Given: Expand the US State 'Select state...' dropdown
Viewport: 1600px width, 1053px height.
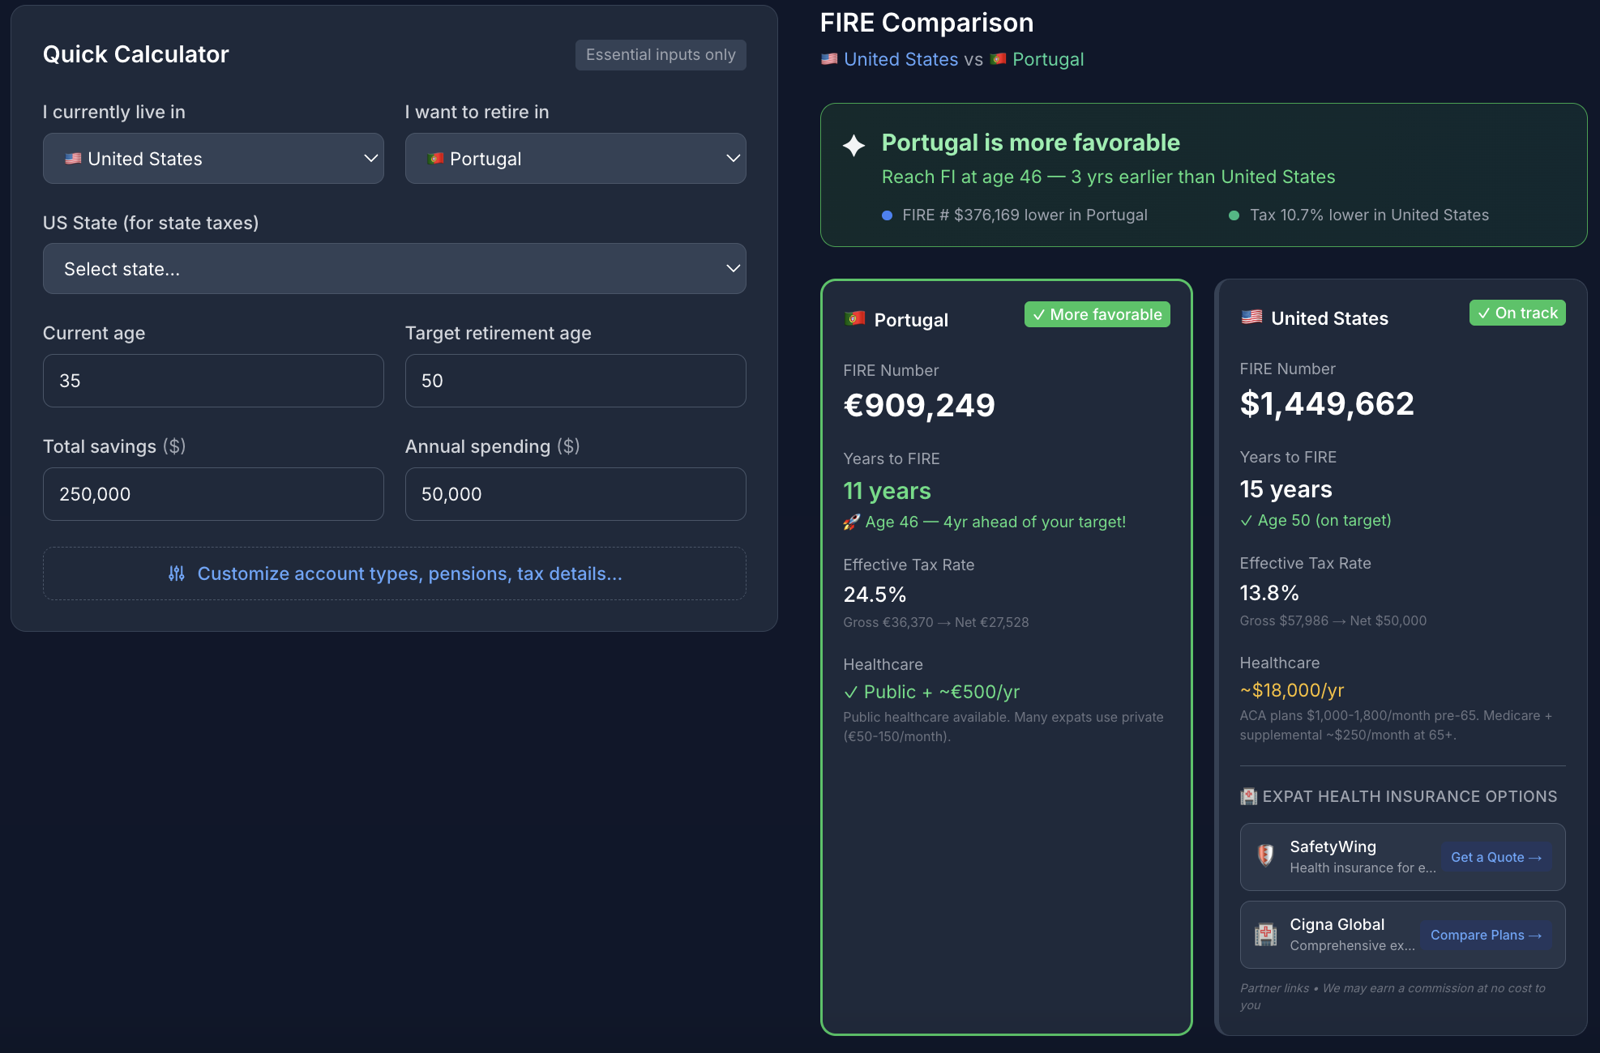Looking at the screenshot, I should [x=394, y=269].
